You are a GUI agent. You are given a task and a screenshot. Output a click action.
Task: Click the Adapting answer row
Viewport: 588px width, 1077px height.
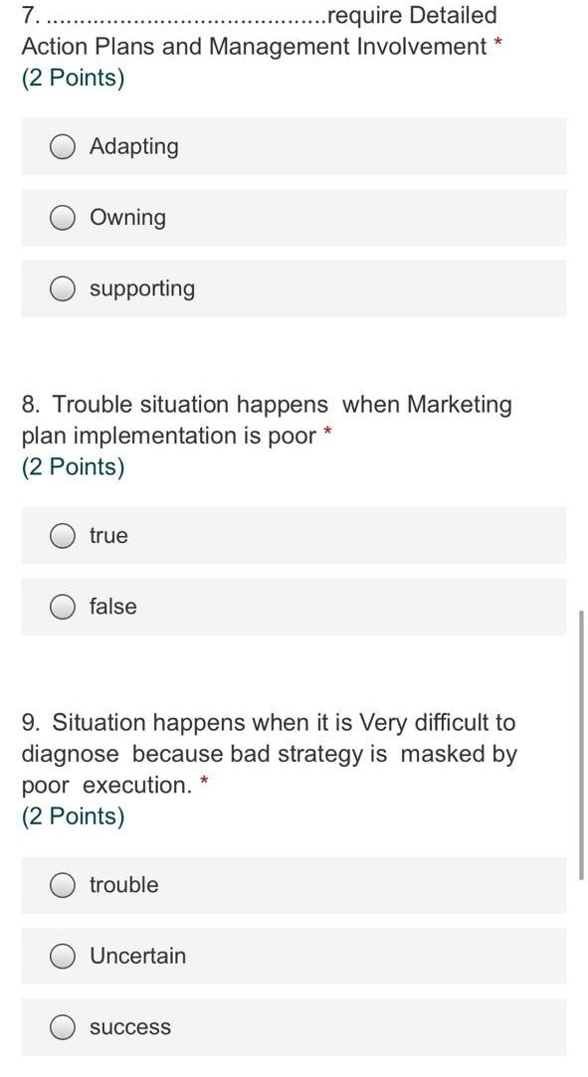click(294, 146)
